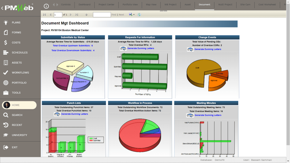Collapse the sidebar with the arrow beside the PMWeb logo
Image resolution: width=290 pixels, height=163 pixels.
[x=2, y=8]
